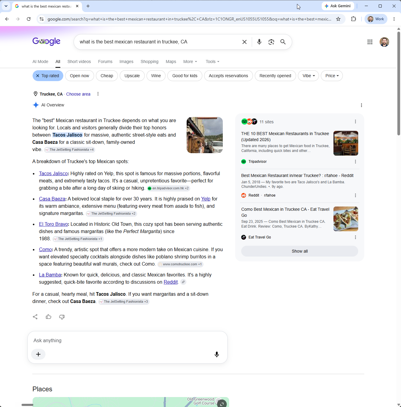Switch to Images tab
401x407 pixels.
[126, 62]
